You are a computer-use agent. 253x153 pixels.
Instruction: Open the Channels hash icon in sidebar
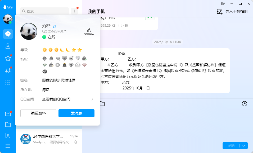point(8,70)
